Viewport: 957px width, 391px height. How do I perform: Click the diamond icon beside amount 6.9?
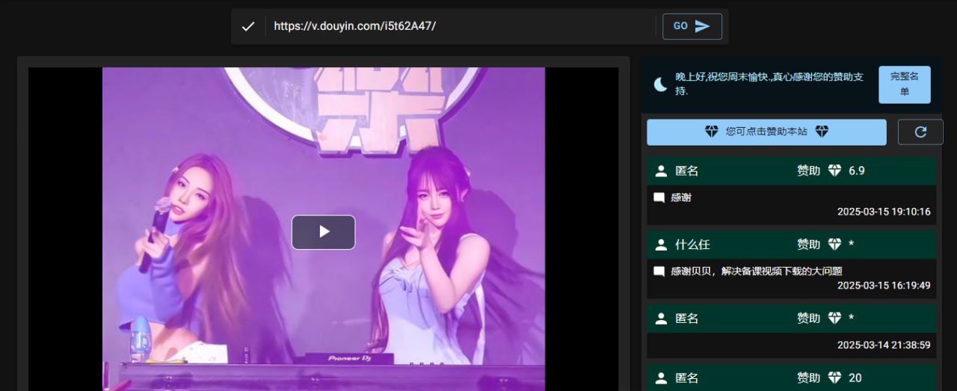(x=834, y=170)
